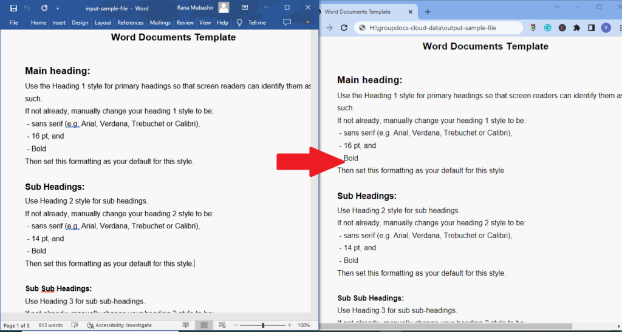The image size is (622, 332).
Task: Click the Redo/Repeat icon in Word
Action: [x=44, y=8]
